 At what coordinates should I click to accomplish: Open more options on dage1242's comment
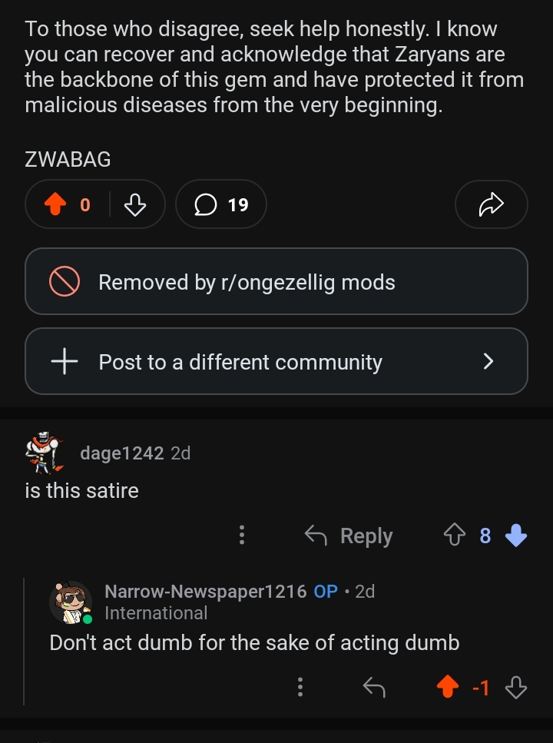click(242, 536)
